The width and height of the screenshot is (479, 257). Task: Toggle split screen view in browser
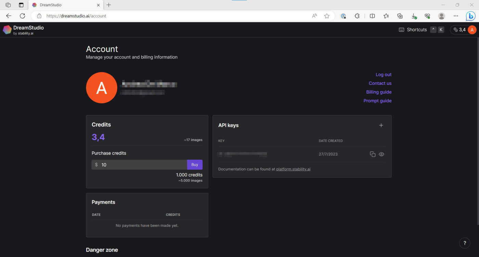[372, 16]
